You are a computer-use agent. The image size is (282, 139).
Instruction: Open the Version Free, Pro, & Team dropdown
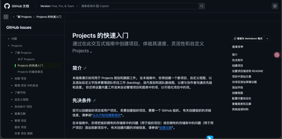click(x=59, y=6)
